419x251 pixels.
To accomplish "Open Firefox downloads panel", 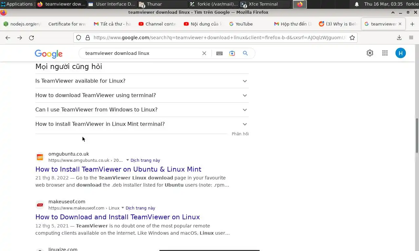I will (399, 38).
